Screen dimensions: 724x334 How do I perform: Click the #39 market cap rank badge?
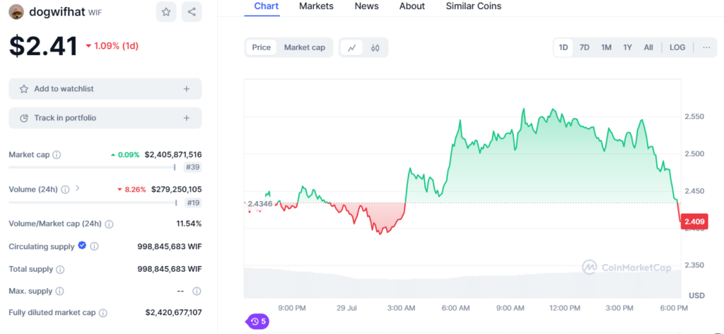[192, 167]
